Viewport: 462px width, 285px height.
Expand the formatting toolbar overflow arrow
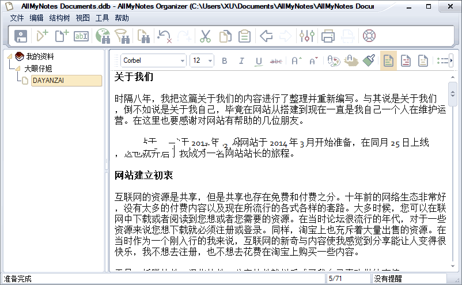point(451,60)
